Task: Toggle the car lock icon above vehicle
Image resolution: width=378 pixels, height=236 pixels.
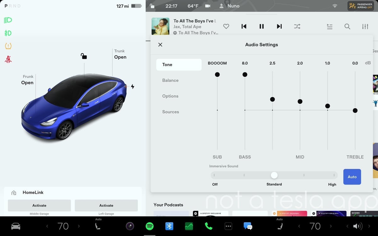Action: click(84, 56)
